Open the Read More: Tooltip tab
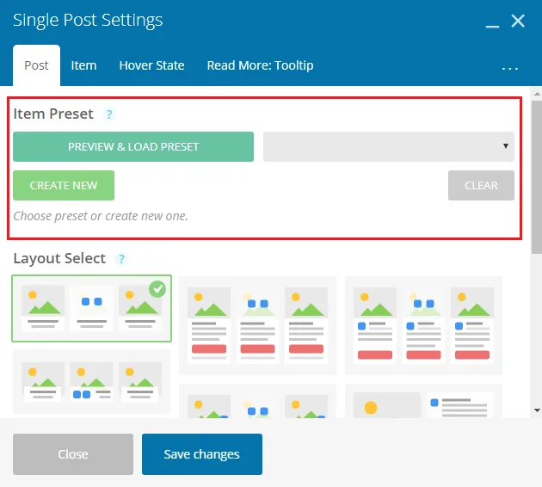 [260, 65]
